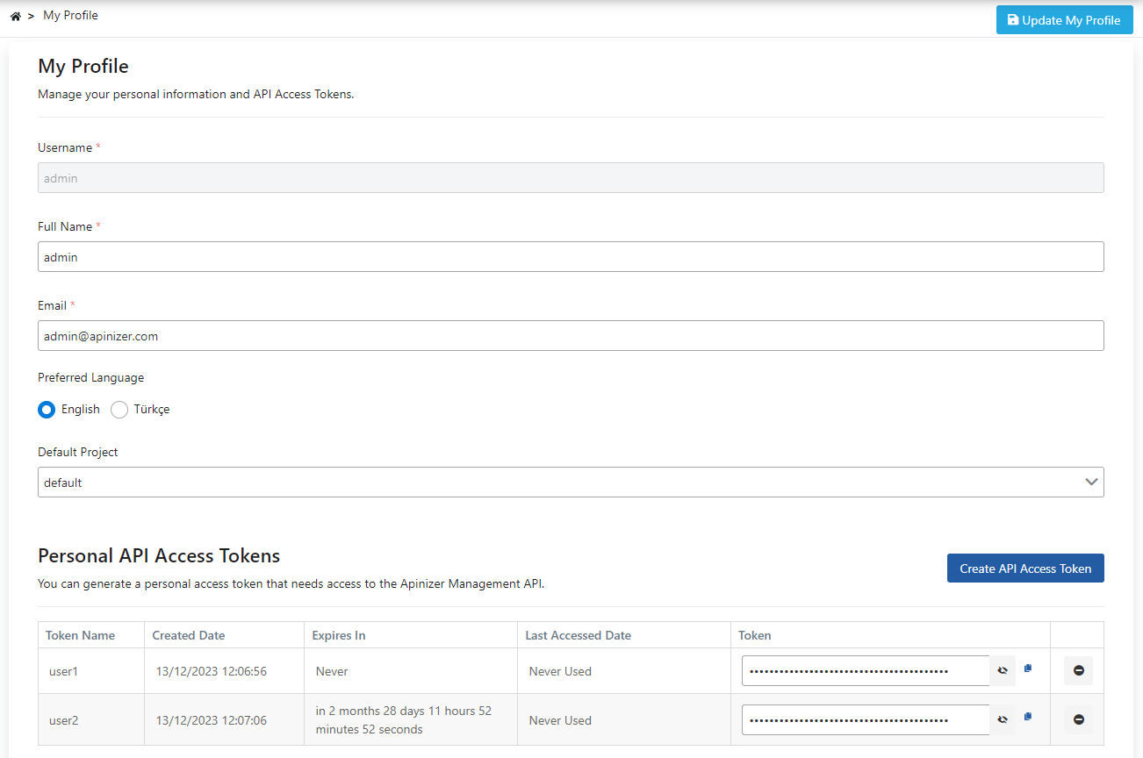The height and width of the screenshot is (758, 1143).
Task: Choose Türkçe as preferred language
Action: point(119,410)
